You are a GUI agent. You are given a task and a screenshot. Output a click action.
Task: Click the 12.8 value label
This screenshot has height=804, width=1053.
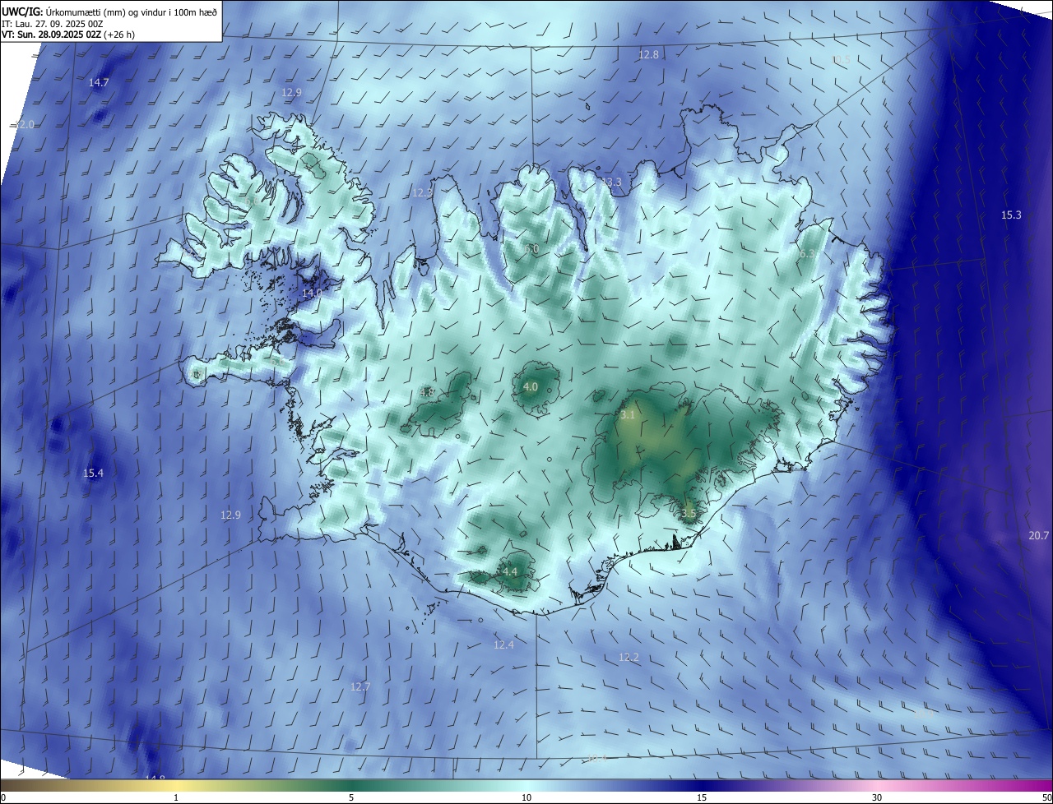click(648, 54)
